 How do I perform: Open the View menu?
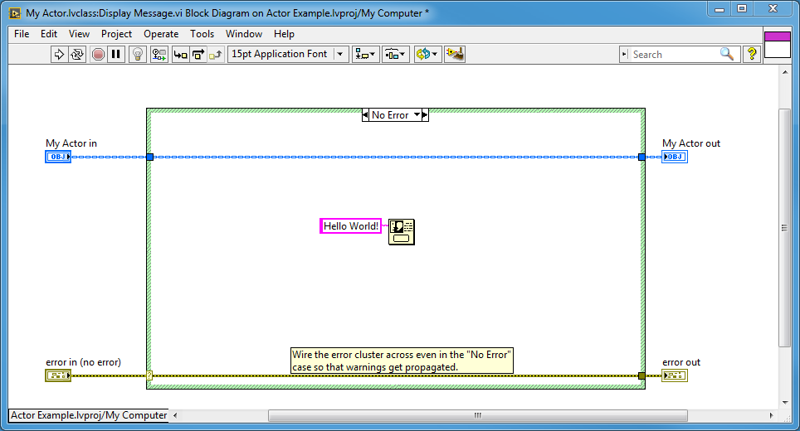pos(79,34)
